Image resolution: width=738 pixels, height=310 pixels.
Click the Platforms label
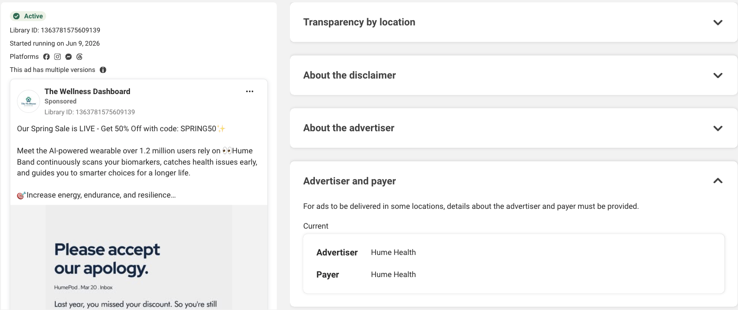(x=24, y=56)
